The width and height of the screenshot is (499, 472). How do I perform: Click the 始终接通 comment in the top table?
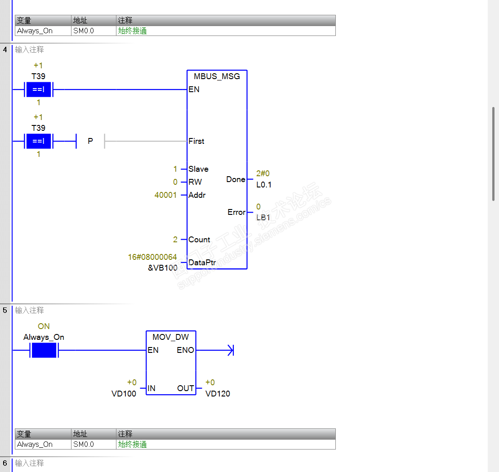click(132, 31)
